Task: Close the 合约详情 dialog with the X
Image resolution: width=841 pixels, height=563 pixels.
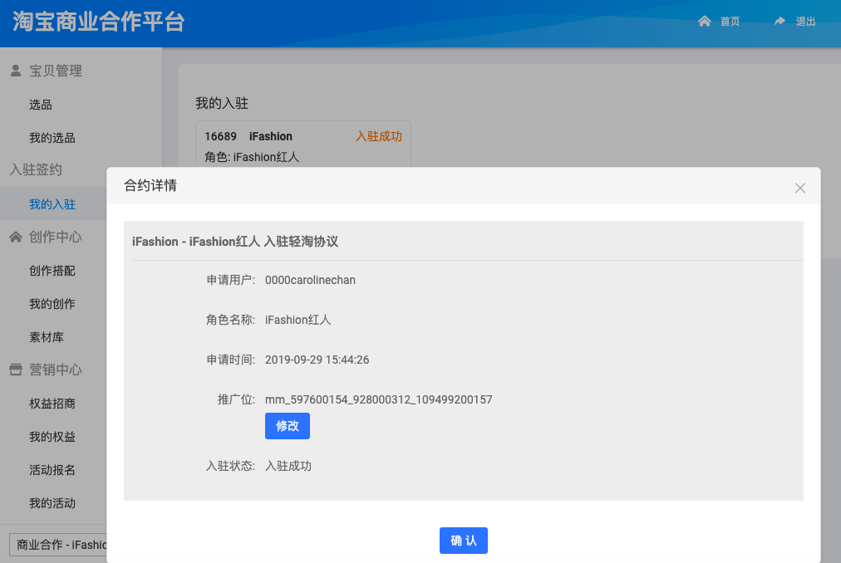Action: pos(799,188)
